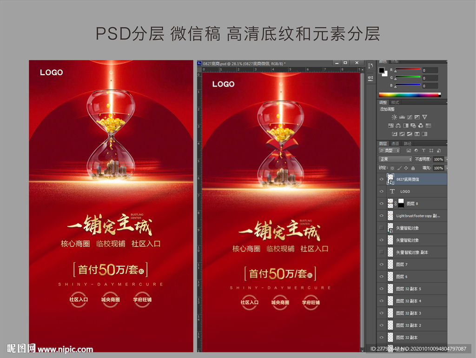Filter layers by type (T) icon
Screen dimensions: 476x358
click(423, 151)
